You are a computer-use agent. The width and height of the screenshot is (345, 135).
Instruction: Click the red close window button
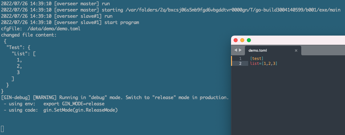[236, 40]
